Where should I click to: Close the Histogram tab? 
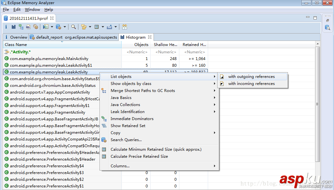tap(149, 37)
